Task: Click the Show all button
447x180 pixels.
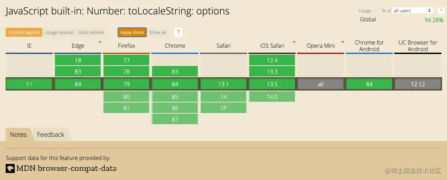Action: [158, 33]
